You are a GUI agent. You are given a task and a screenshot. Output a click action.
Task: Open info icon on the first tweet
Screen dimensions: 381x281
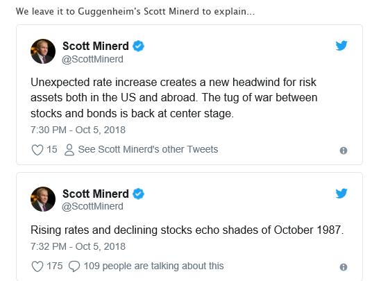pyautogui.click(x=344, y=151)
